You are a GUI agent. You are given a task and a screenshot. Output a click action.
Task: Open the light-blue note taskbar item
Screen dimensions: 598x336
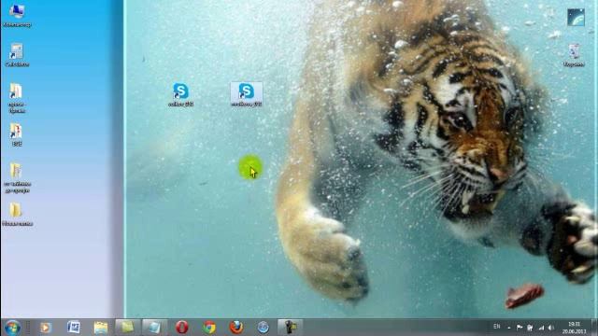pyautogui.click(x=154, y=328)
